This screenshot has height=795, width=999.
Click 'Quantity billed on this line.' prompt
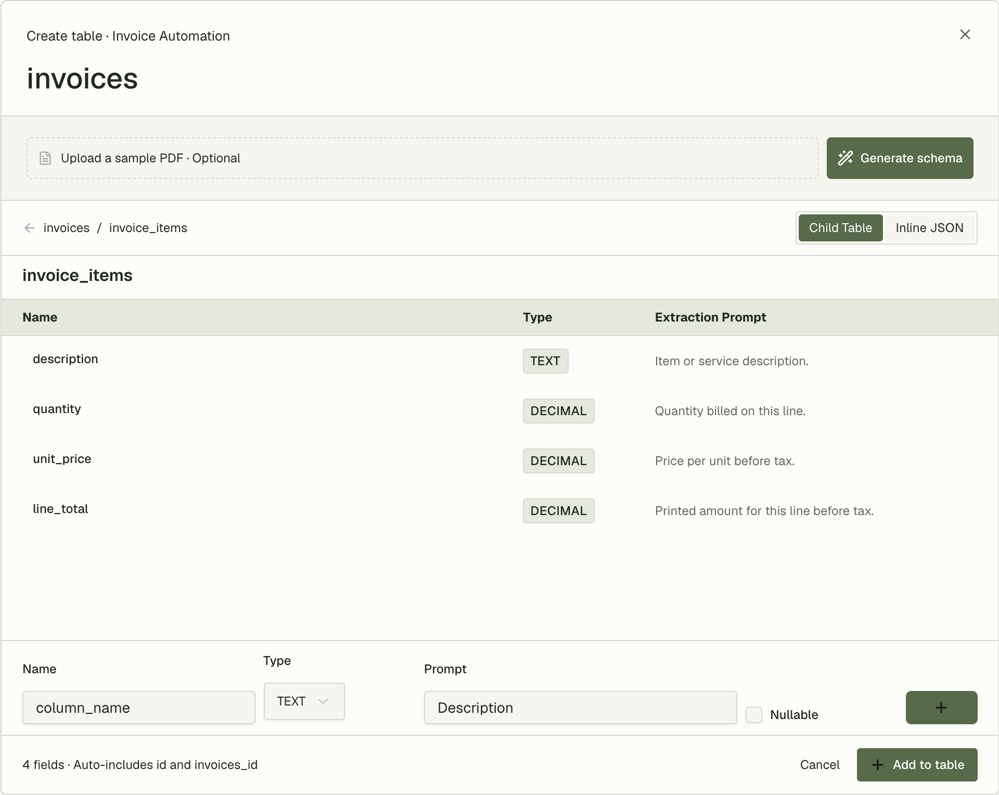tap(730, 411)
